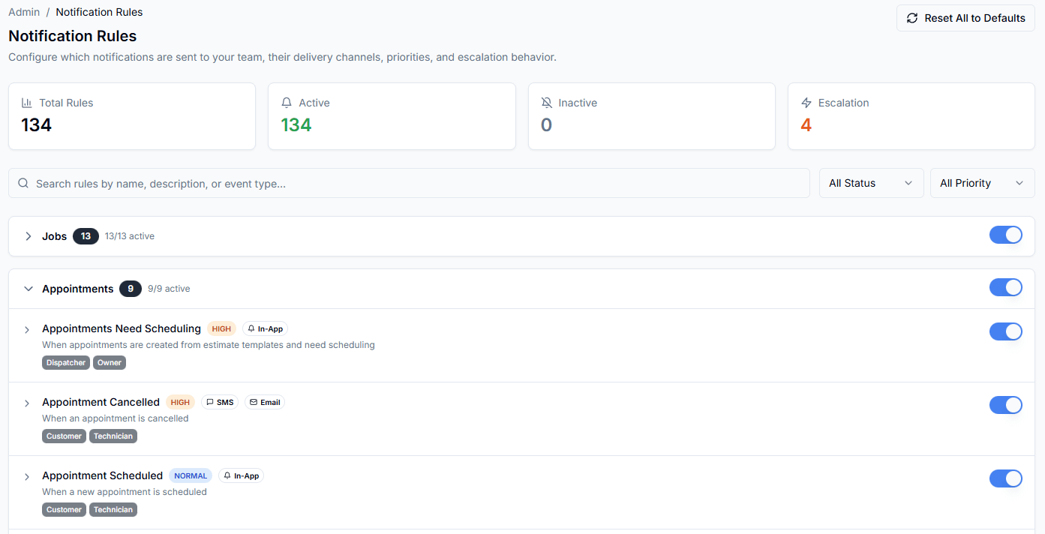Click the bell icon beside Active
The image size is (1045, 534).
coord(287,103)
